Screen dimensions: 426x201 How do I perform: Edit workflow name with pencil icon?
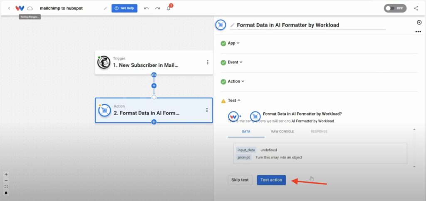(x=106, y=8)
